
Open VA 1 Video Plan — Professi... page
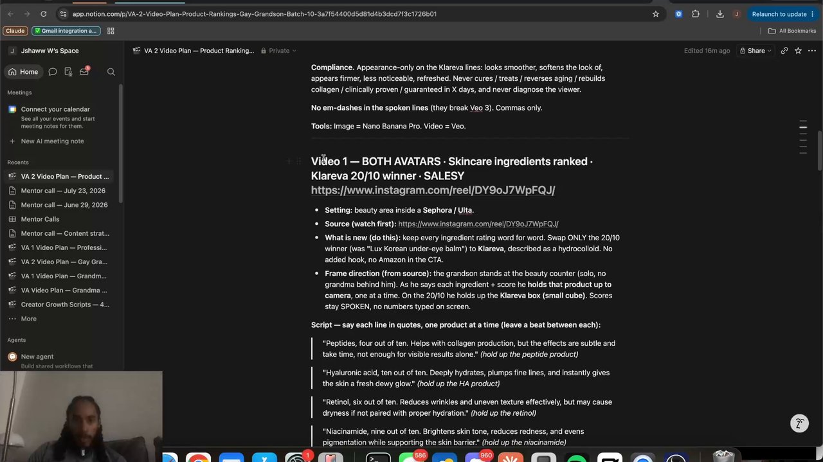[x=63, y=247]
